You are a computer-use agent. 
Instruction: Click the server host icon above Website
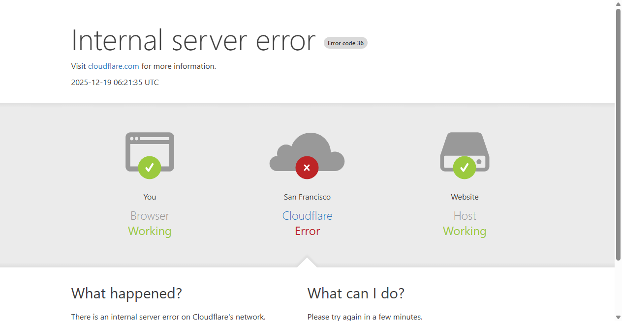(x=465, y=152)
